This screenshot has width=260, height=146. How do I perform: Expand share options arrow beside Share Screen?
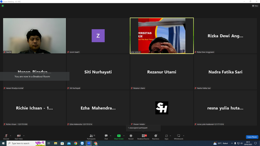click(x=124, y=136)
